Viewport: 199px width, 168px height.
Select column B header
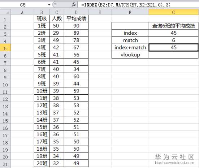42,12
